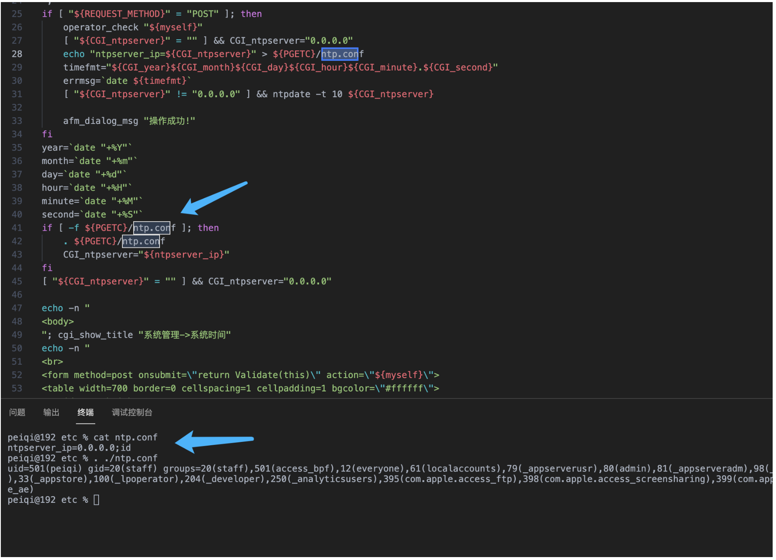This screenshot has height=560, width=776.
Task: Click the 'then' keyword on line 25
Action: tap(251, 14)
